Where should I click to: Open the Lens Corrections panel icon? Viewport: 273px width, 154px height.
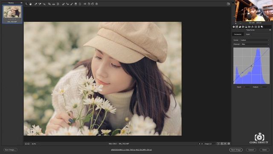tap(249, 27)
